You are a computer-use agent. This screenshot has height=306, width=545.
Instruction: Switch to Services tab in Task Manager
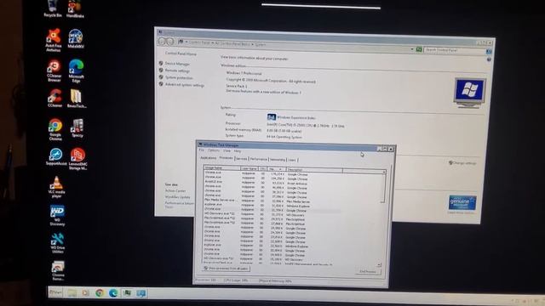(x=241, y=159)
